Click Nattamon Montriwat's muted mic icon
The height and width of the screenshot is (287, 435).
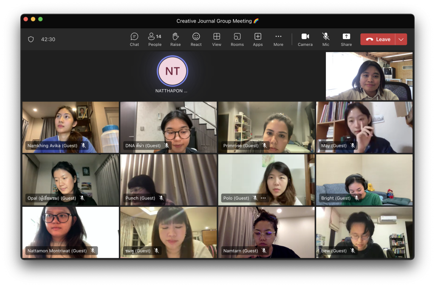tap(93, 250)
